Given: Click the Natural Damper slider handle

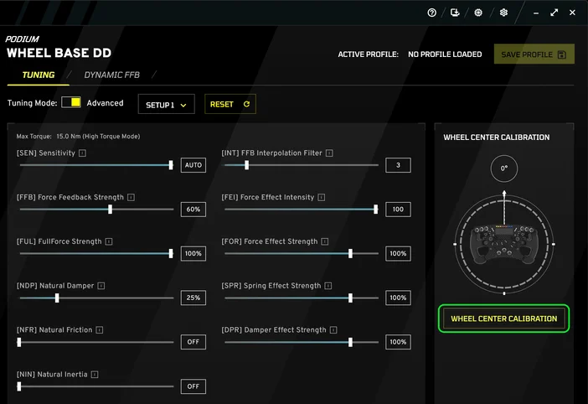Looking at the screenshot, I should 57,298.
